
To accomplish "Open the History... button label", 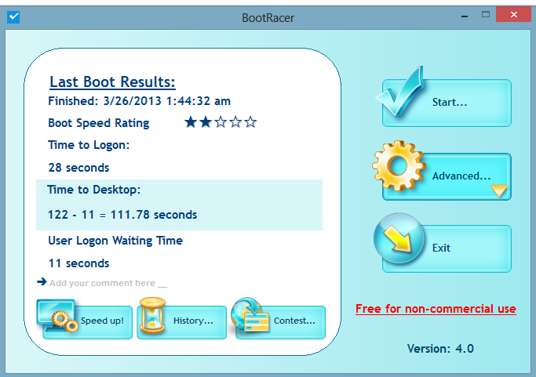I will (193, 321).
